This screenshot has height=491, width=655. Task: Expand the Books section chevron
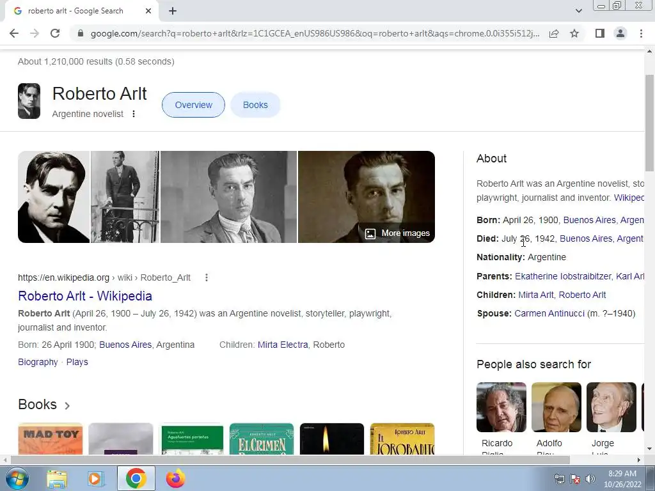click(x=67, y=405)
